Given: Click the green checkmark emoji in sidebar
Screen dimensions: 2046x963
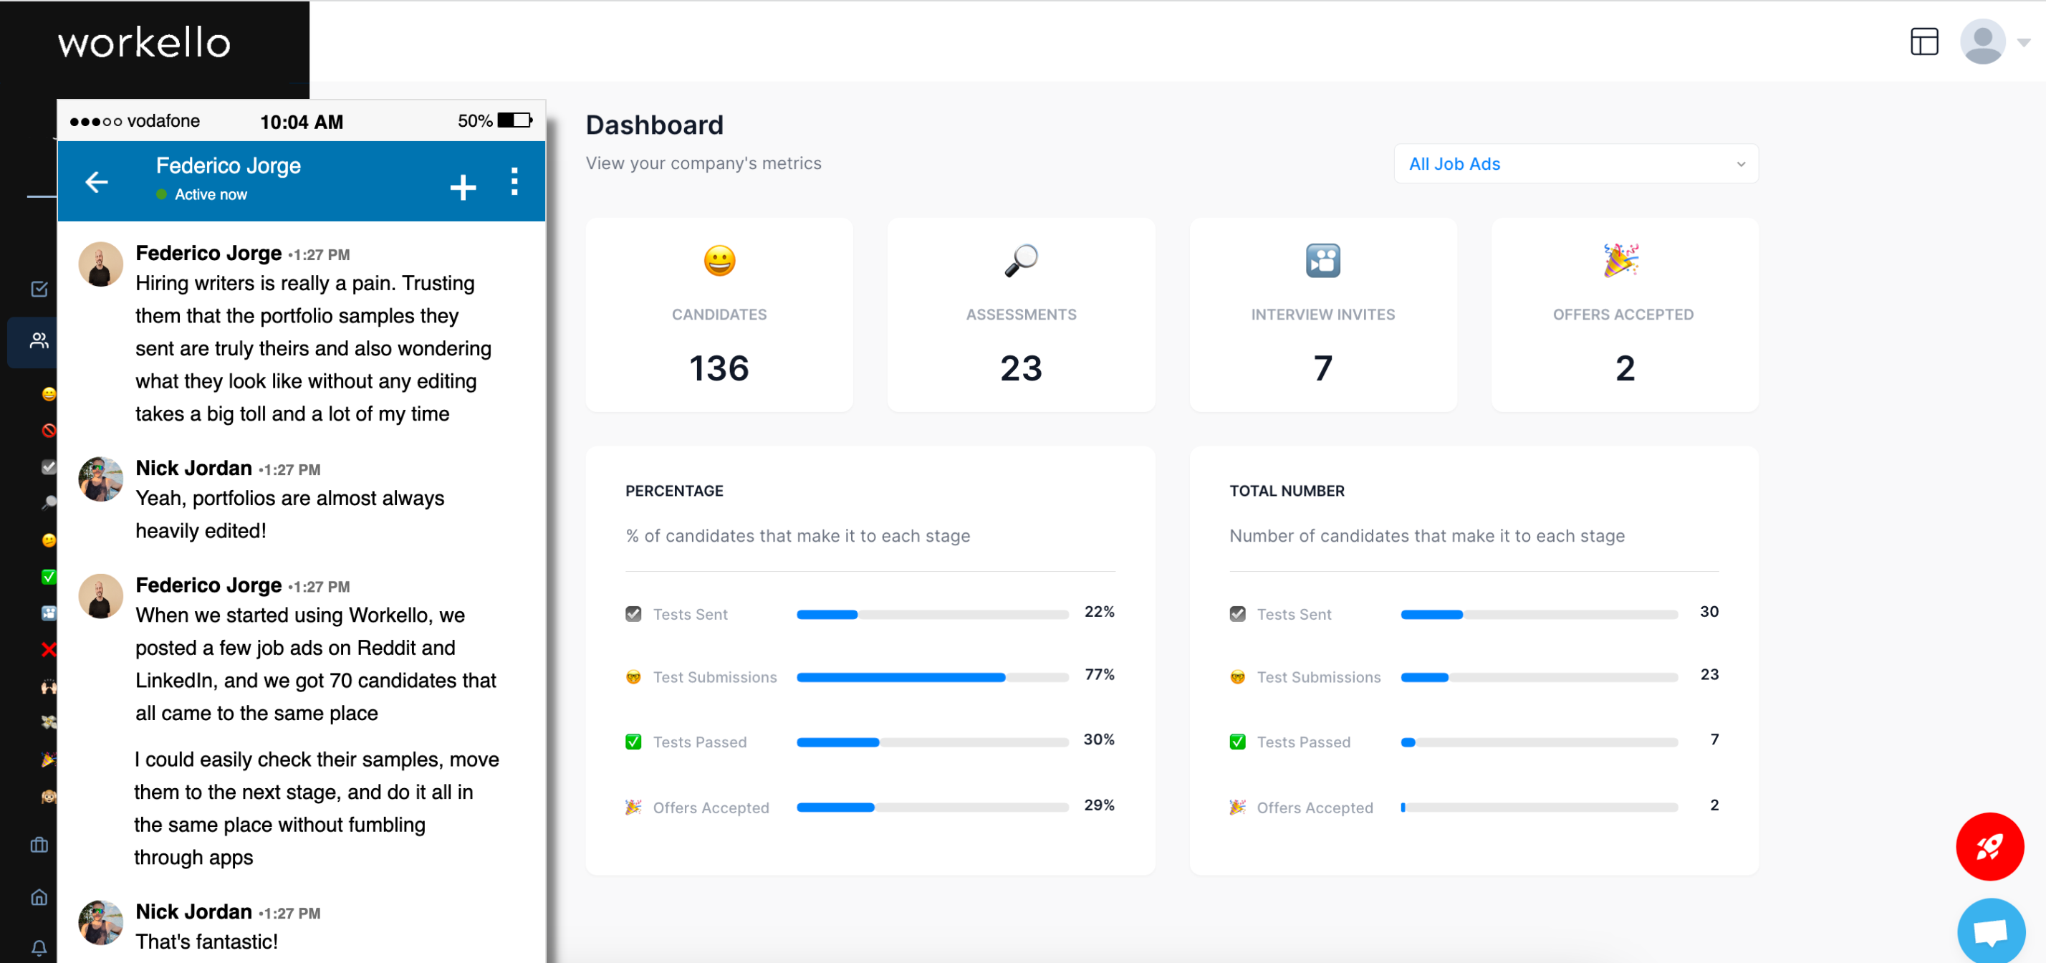Looking at the screenshot, I should click(x=49, y=576).
